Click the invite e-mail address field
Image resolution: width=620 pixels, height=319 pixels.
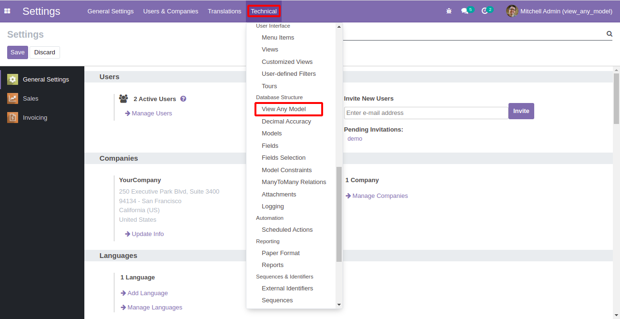(426, 113)
